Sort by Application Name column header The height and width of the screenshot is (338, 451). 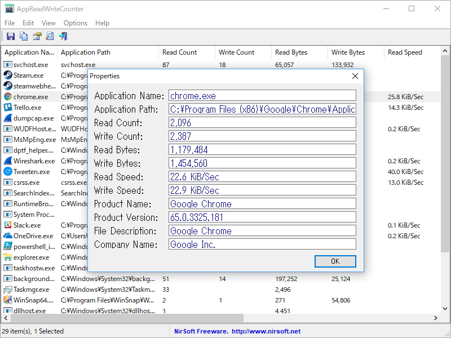coord(29,52)
